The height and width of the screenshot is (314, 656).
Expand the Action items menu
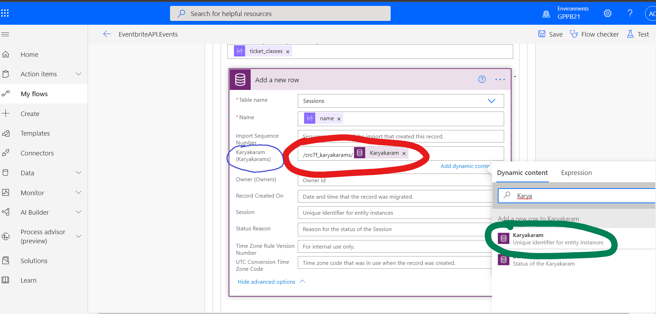79,74
